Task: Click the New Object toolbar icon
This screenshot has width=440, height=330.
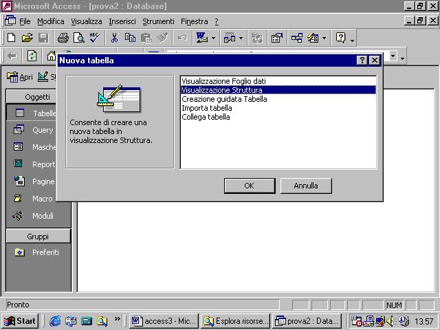Action: click(313, 38)
